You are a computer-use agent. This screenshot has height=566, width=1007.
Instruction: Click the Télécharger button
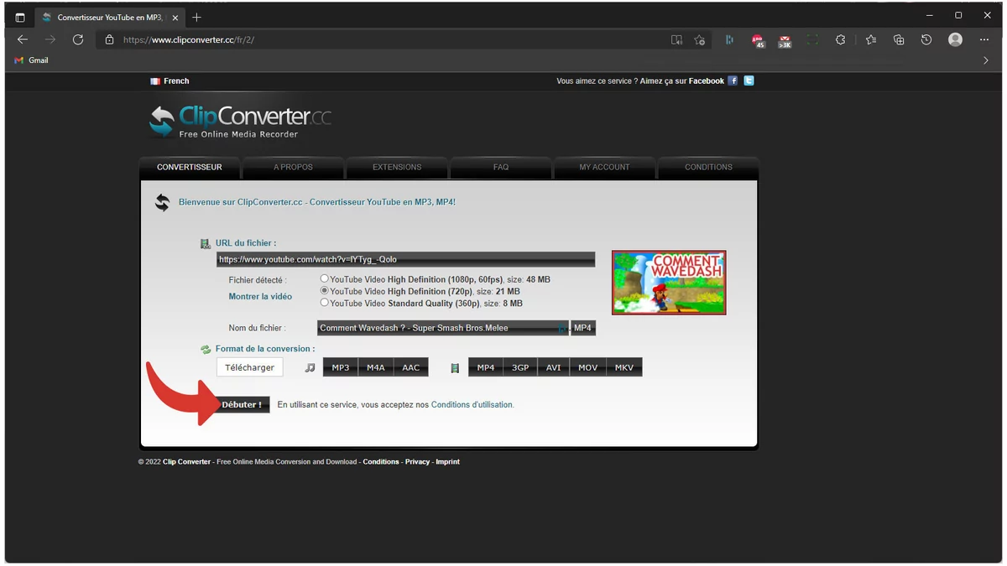pyautogui.click(x=249, y=367)
